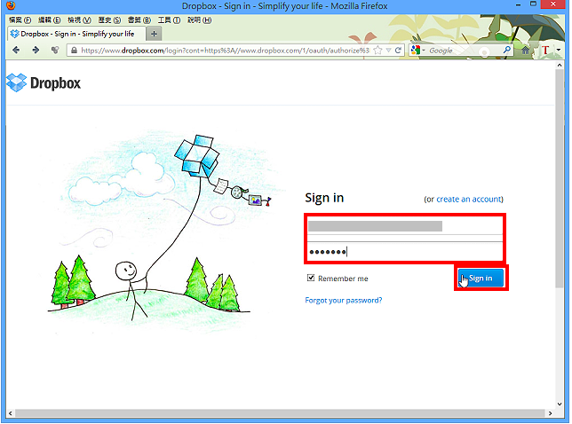Open the 歷史 (S) menu
Viewport: 572px width, 424px height.
pos(109,20)
